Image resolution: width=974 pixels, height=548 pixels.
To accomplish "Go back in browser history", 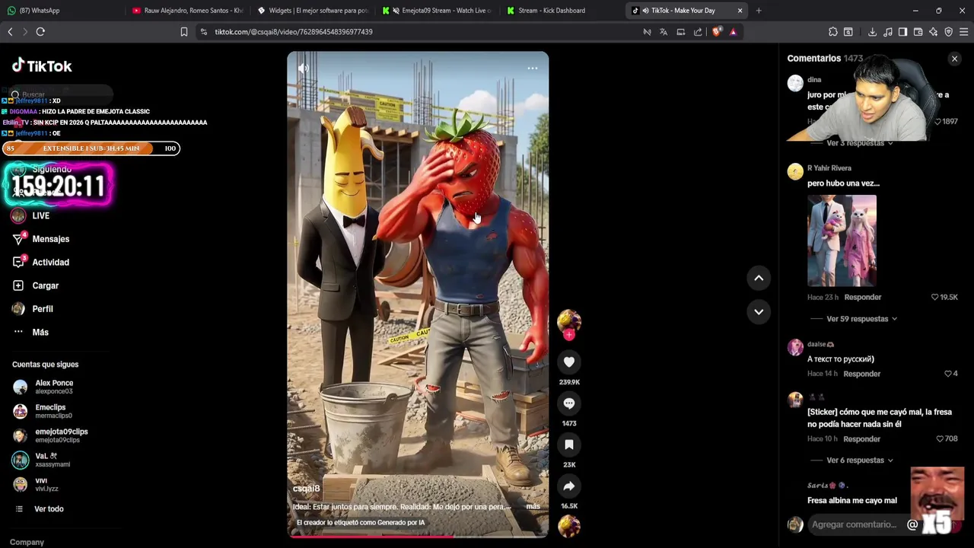I will [10, 32].
